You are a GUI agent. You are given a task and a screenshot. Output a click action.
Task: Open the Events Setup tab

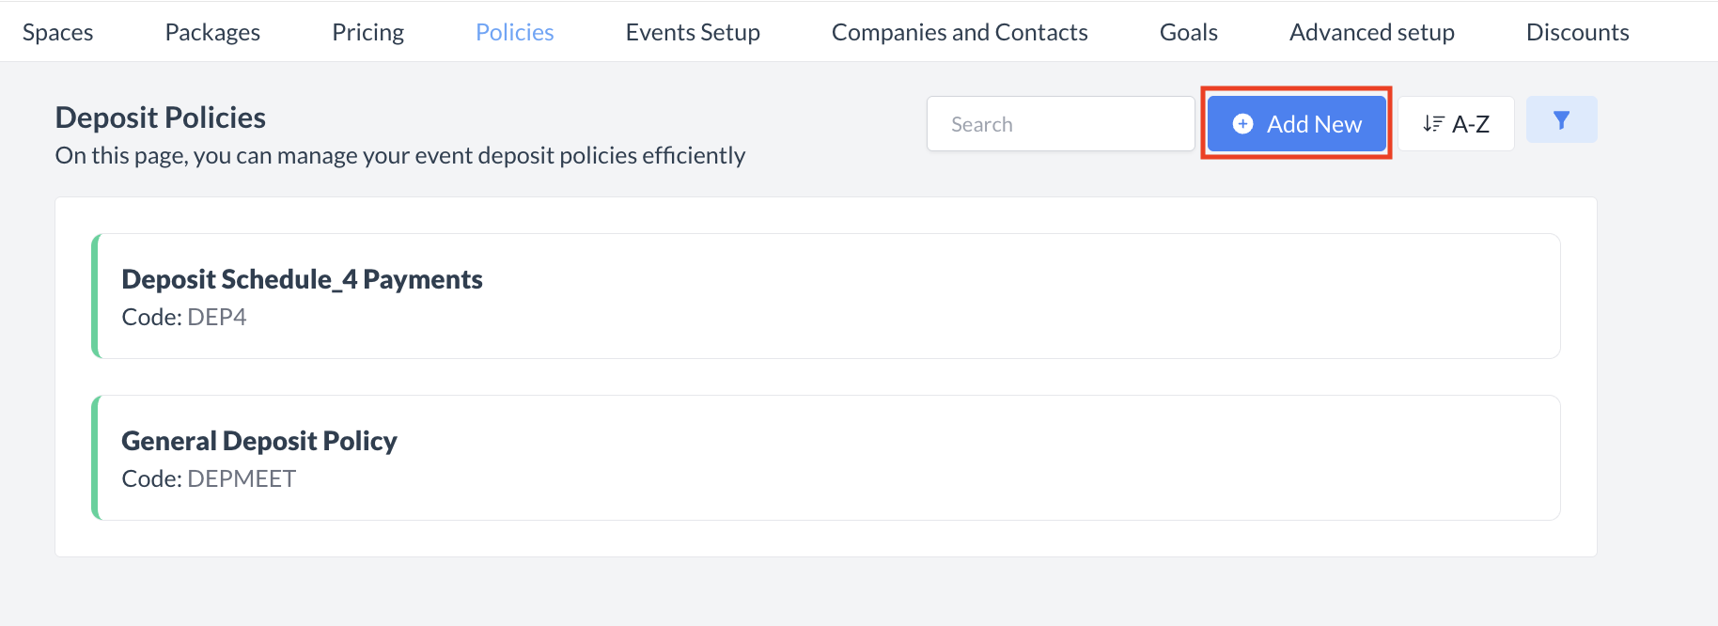(x=693, y=32)
